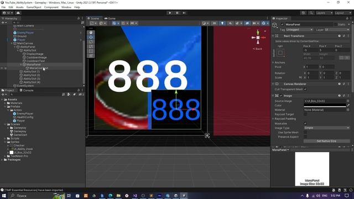Open the Component menu

coord(51,7)
